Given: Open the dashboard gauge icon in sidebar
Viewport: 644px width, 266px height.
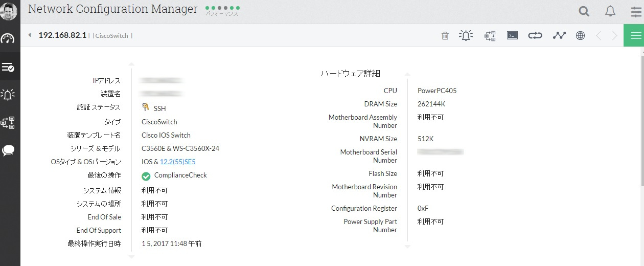Looking at the screenshot, I should tap(8, 39).
